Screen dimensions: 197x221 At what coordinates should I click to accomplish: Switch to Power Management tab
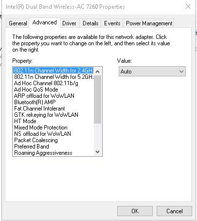pos(149,23)
